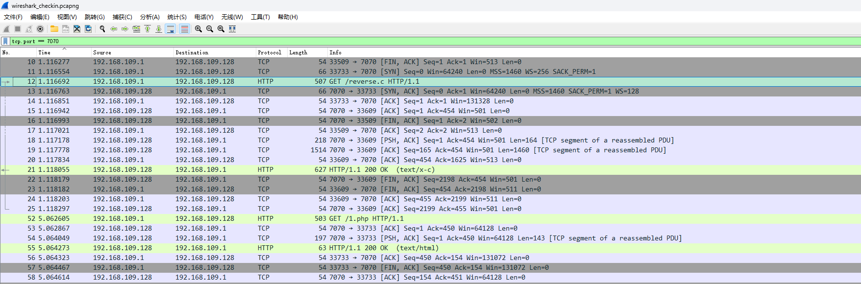Jump to the first packet
Screen dimensions: 861x284
pyautogui.click(x=148, y=29)
